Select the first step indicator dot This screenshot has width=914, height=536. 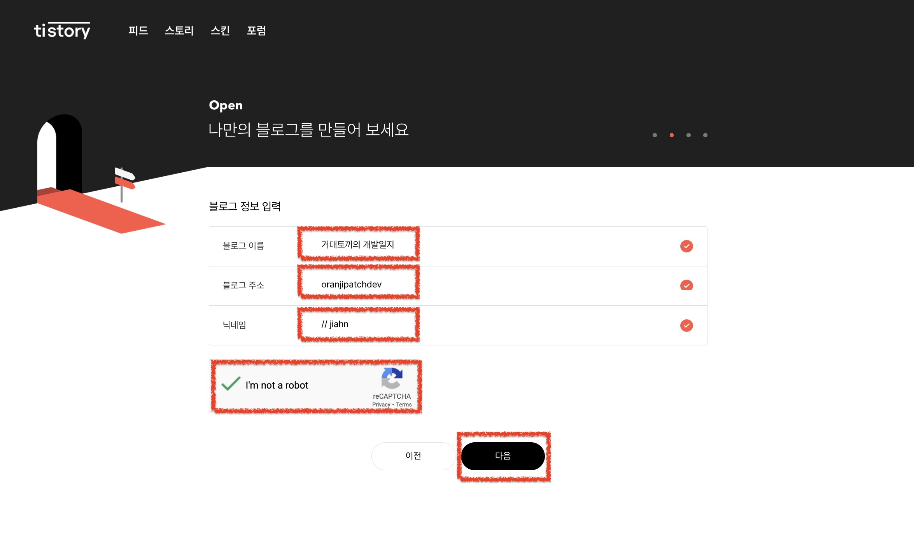[655, 135]
